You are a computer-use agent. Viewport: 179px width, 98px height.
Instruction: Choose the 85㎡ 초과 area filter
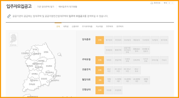pos(137,70)
